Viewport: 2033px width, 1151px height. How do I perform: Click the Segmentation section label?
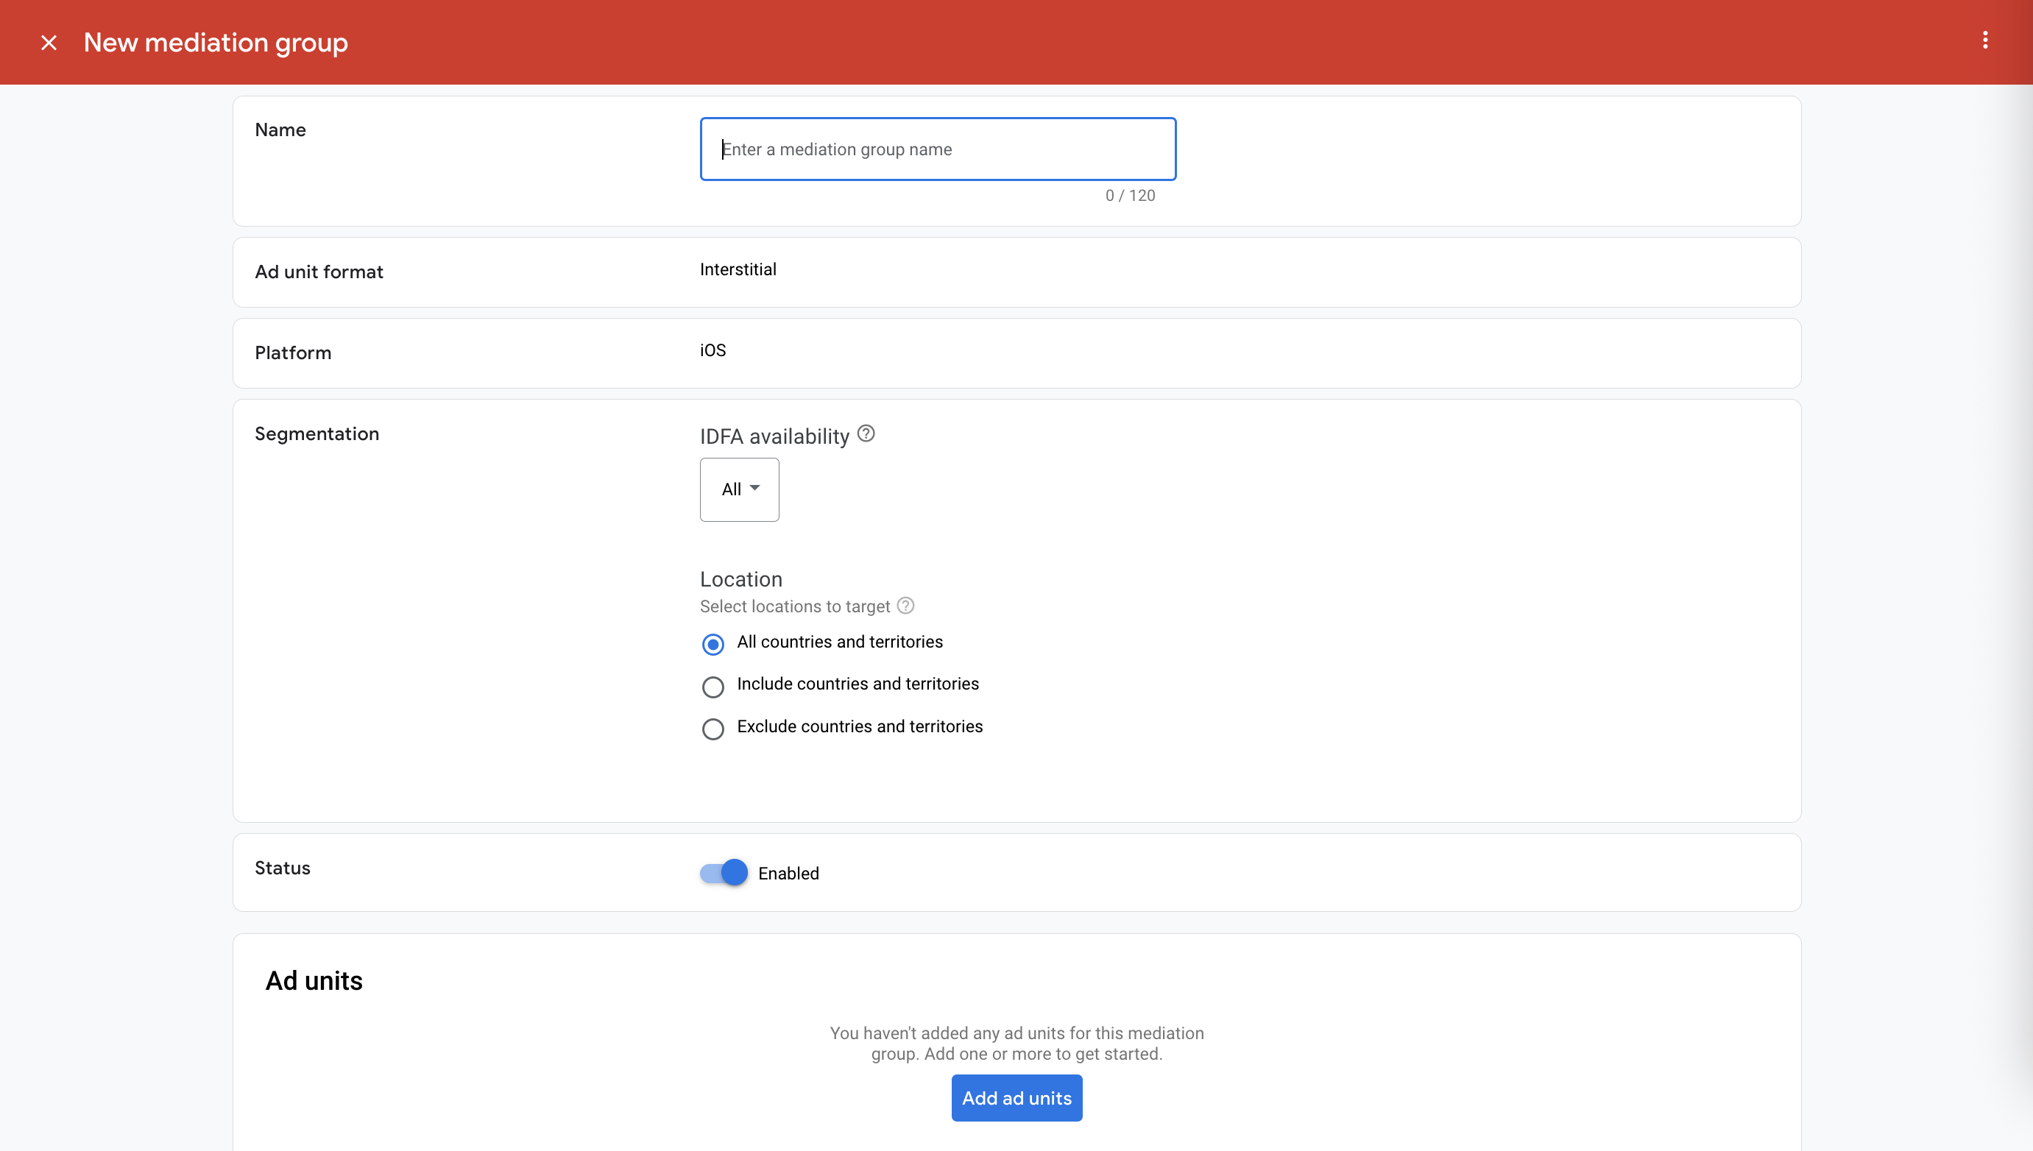317,433
